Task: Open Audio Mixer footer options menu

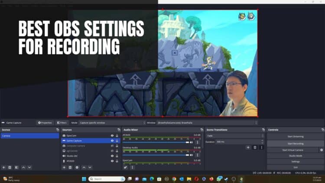Action: click(x=133, y=167)
